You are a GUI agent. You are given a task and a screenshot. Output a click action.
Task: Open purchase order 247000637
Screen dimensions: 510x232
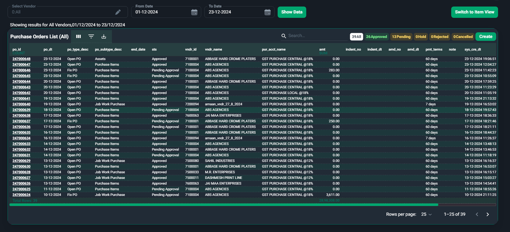(x=22, y=121)
